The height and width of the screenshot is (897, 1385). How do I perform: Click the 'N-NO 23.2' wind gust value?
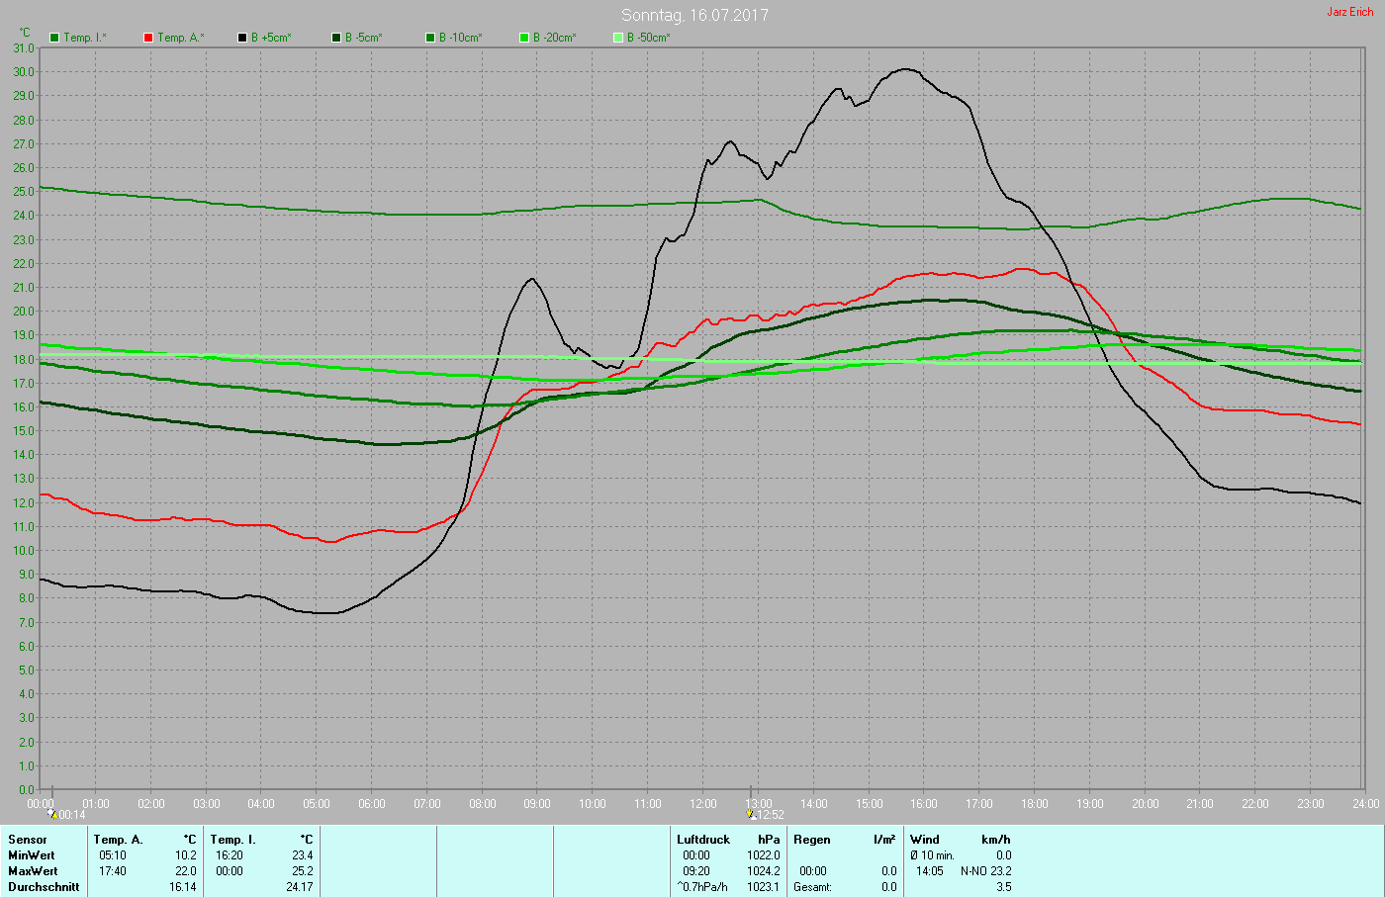point(986,871)
